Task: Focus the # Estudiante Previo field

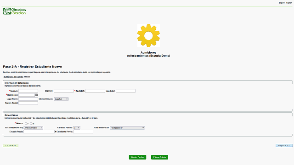Action: (83, 132)
